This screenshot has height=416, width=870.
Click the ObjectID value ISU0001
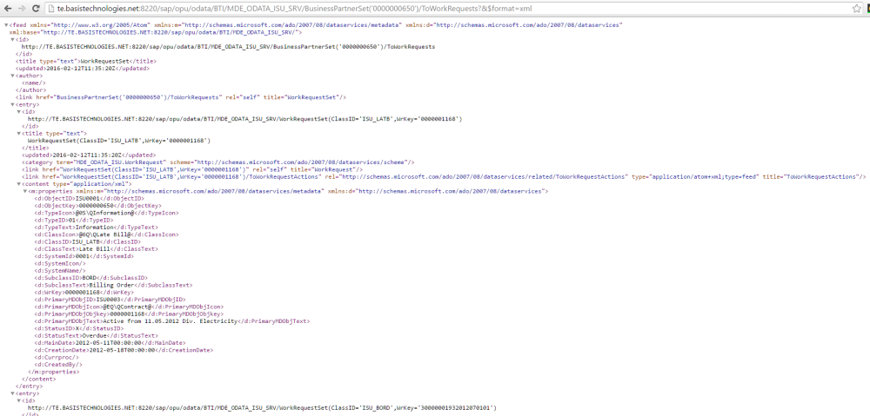pyautogui.click(x=87, y=198)
